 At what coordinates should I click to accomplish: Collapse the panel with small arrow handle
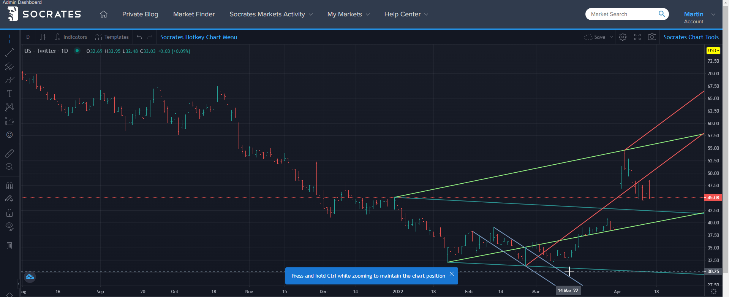click(19, 284)
